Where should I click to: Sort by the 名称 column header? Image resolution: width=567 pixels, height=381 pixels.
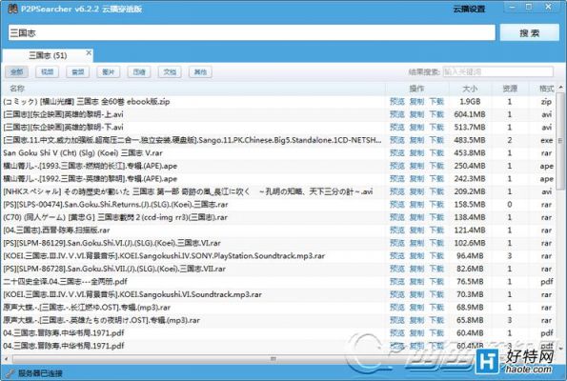point(193,89)
